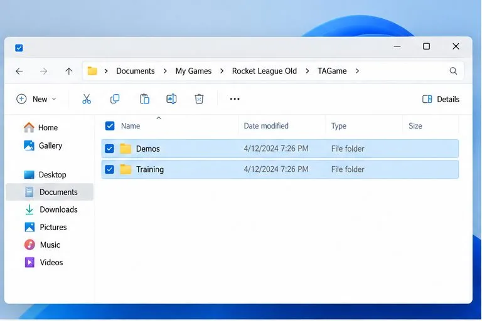Go back with the left arrow

(19, 71)
